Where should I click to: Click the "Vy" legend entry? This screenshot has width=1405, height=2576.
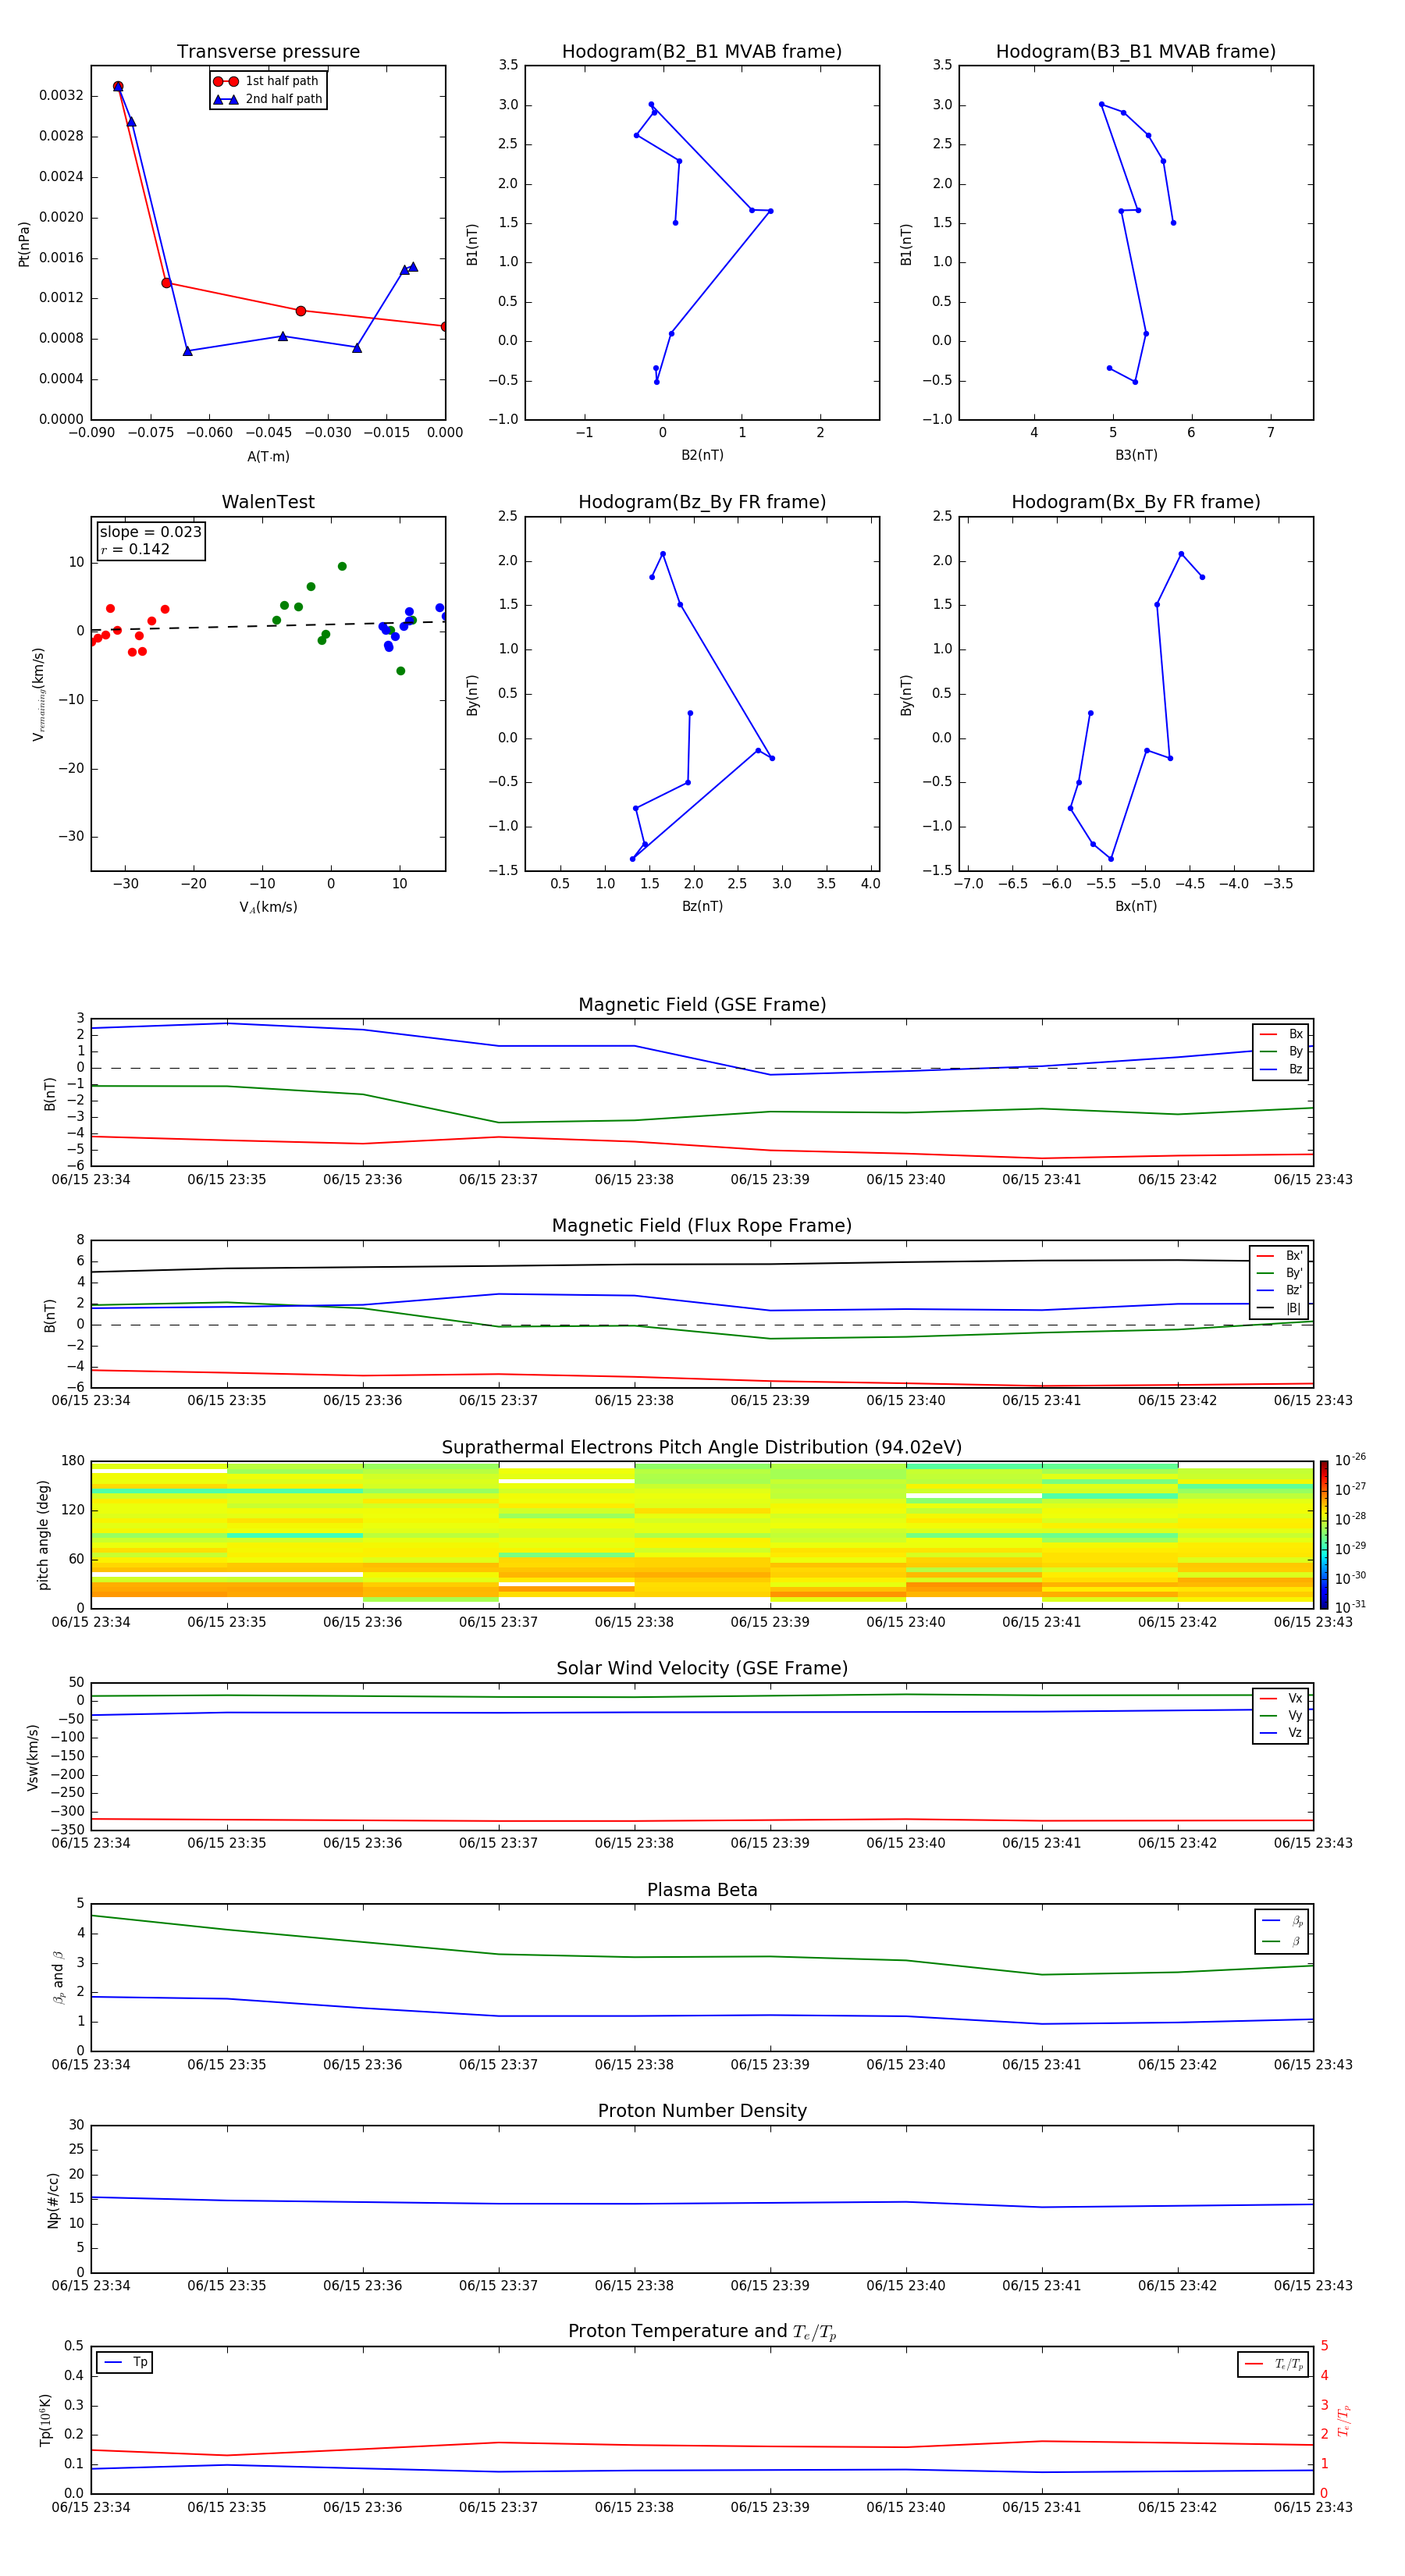[1281, 1715]
